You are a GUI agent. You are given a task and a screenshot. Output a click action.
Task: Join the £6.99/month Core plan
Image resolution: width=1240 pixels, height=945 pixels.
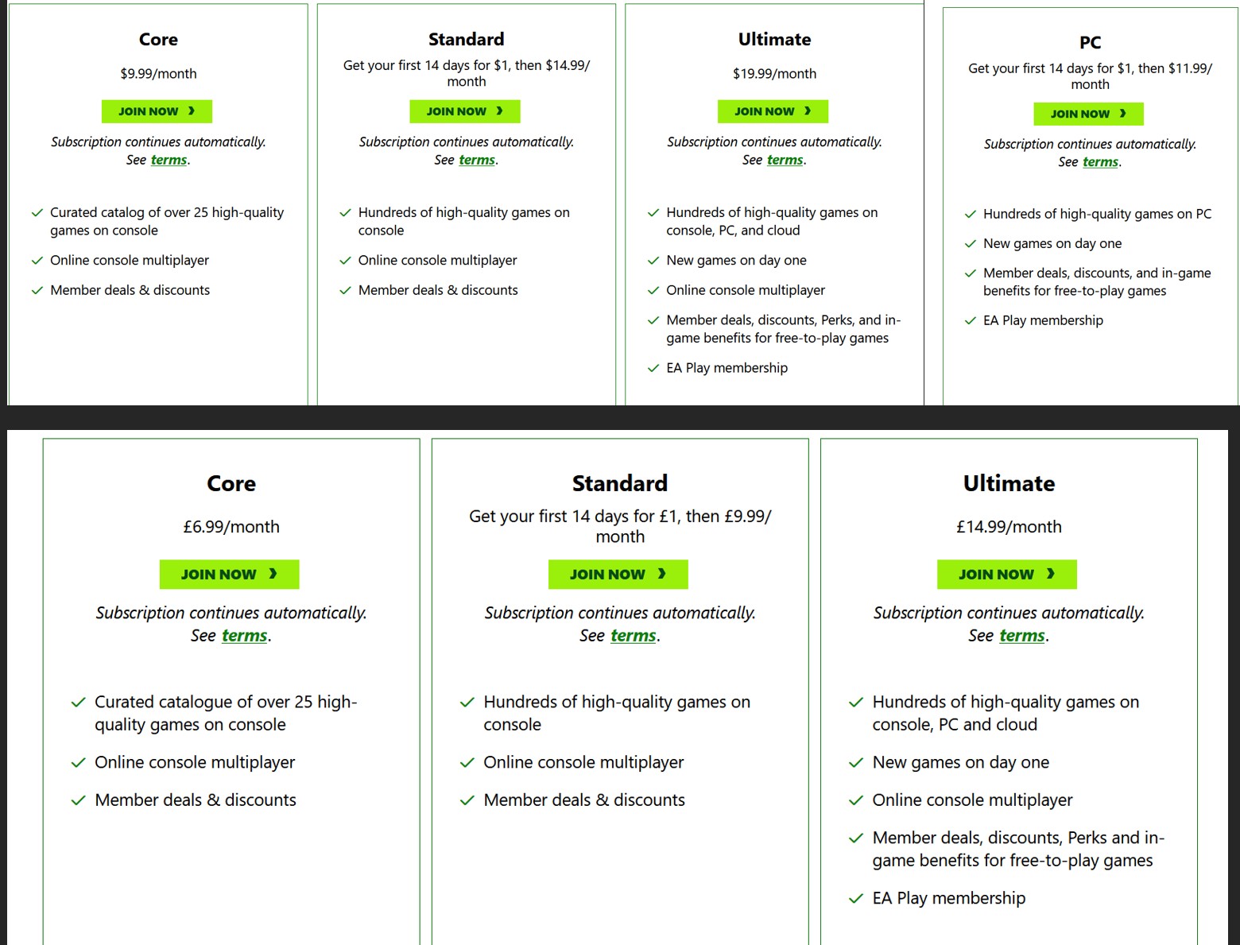point(229,574)
